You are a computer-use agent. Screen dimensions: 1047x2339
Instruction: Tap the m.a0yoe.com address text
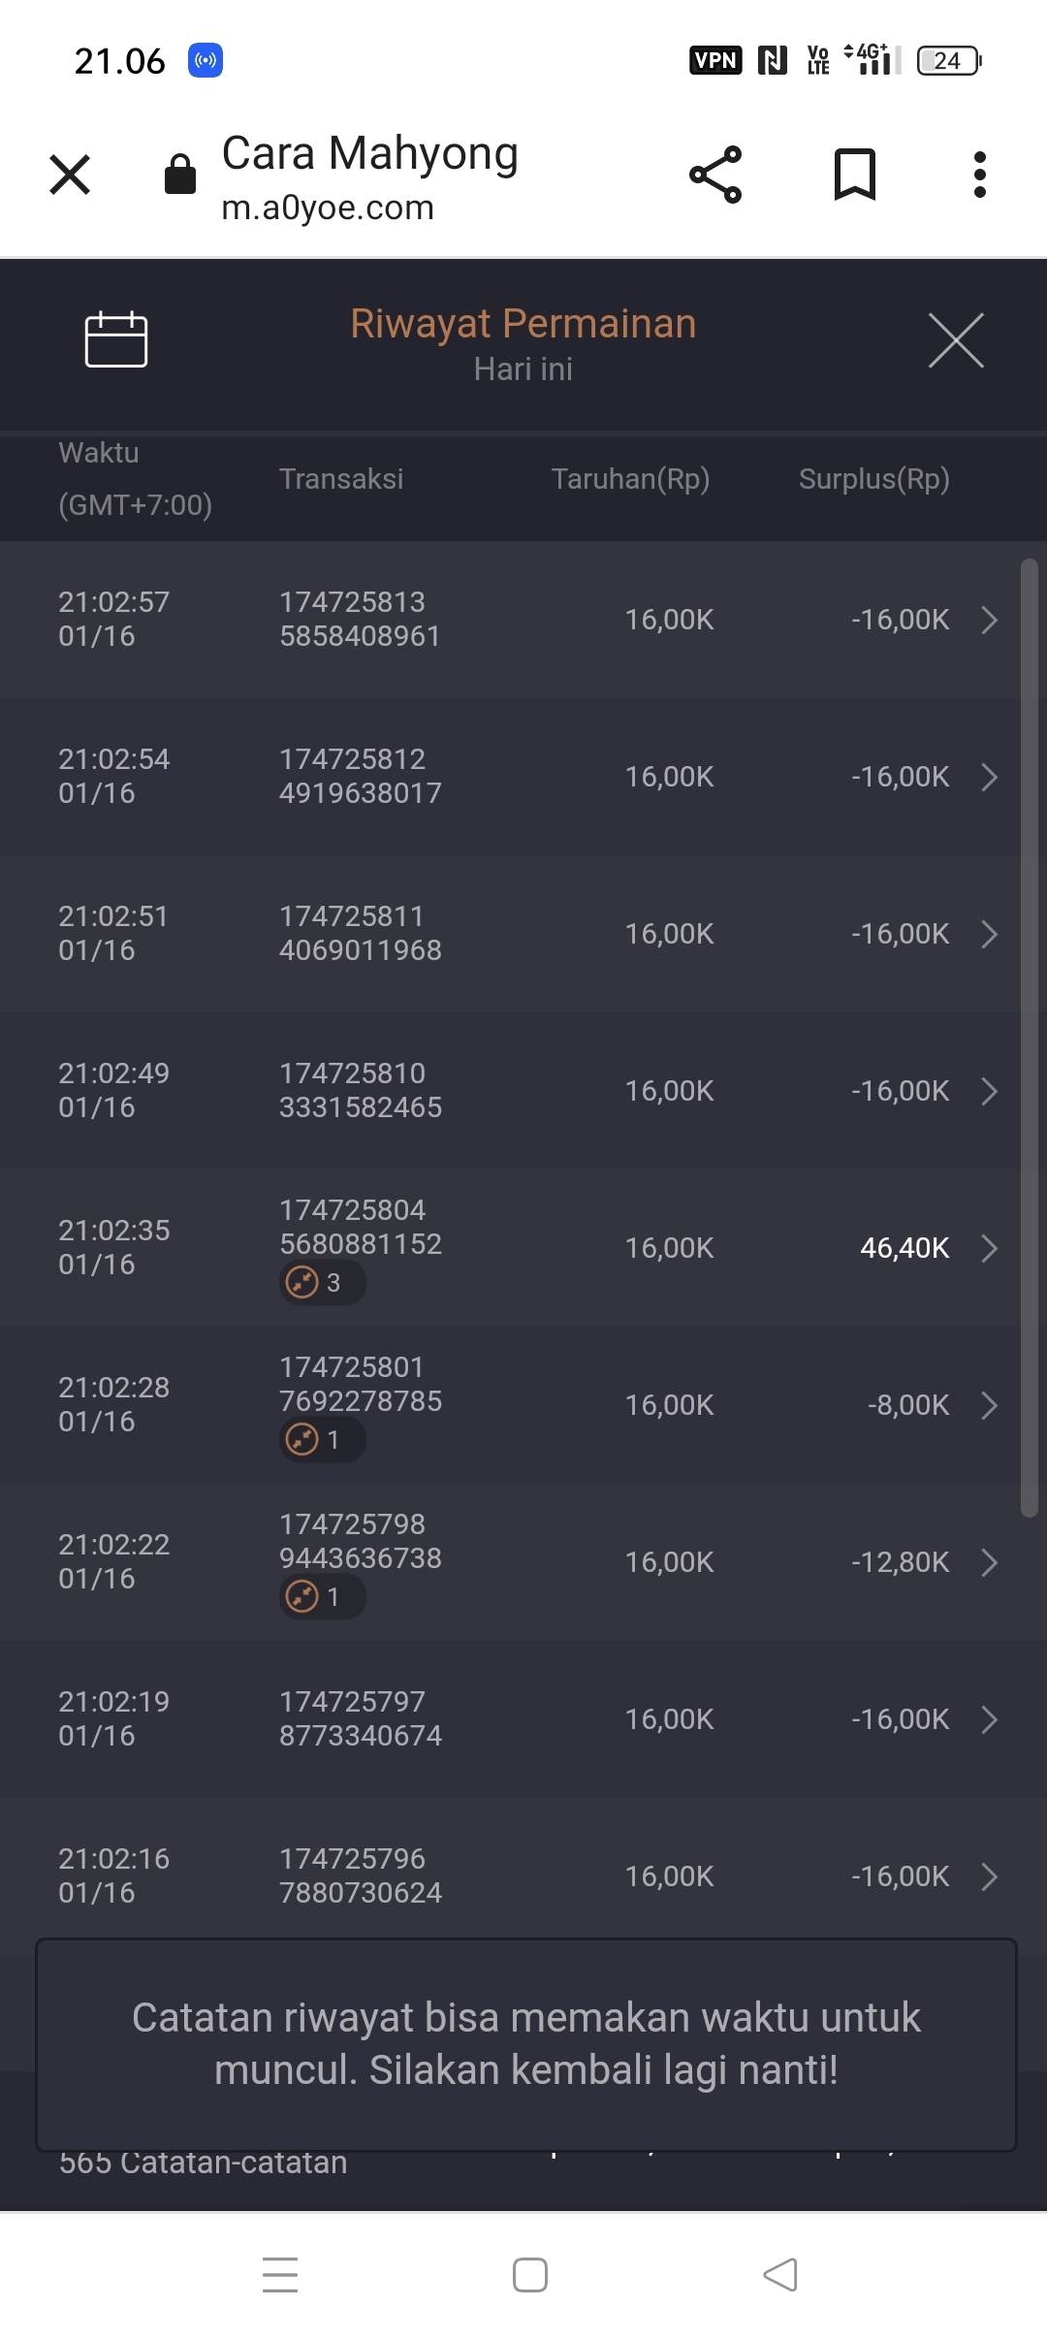point(328,208)
